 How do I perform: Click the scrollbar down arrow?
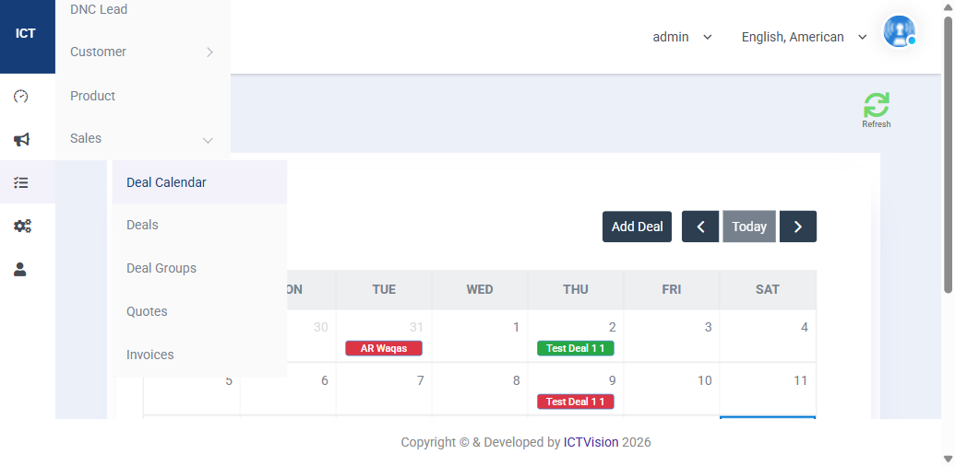(x=948, y=459)
